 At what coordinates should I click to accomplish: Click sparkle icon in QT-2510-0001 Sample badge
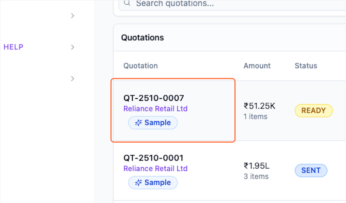139,183
